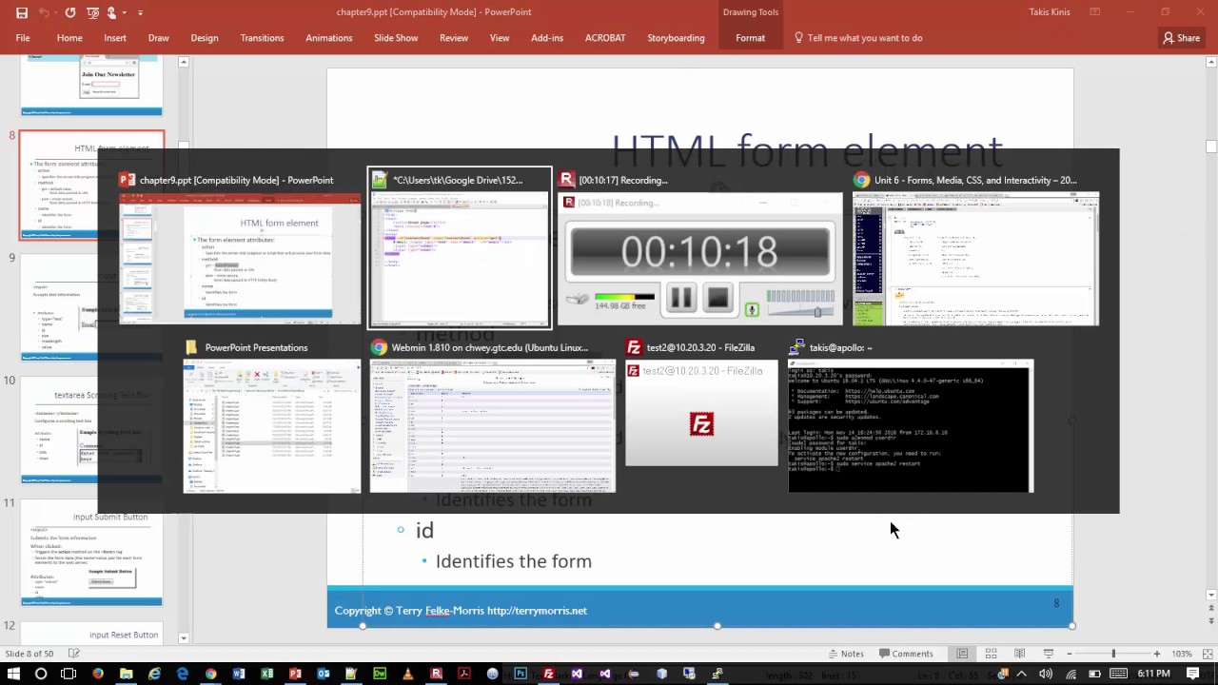This screenshot has height=685, width=1218.
Task: Open Ribbon Display Options in the title bar
Action: [x=1095, y=12]
